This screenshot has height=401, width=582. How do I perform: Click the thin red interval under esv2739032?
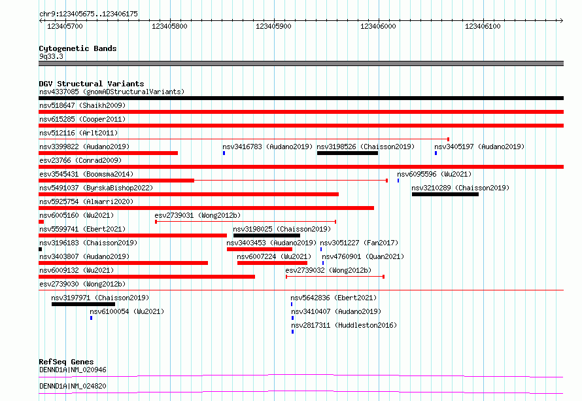[x=335, y=277]
